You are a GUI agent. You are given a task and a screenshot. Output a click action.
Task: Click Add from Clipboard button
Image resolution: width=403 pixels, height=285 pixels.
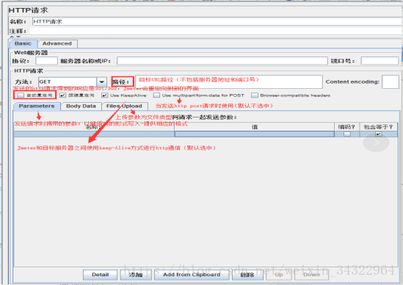click(x=192, y=275)
